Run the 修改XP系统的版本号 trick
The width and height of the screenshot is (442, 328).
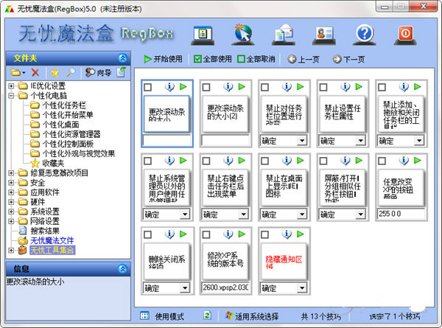pos(242,234)
